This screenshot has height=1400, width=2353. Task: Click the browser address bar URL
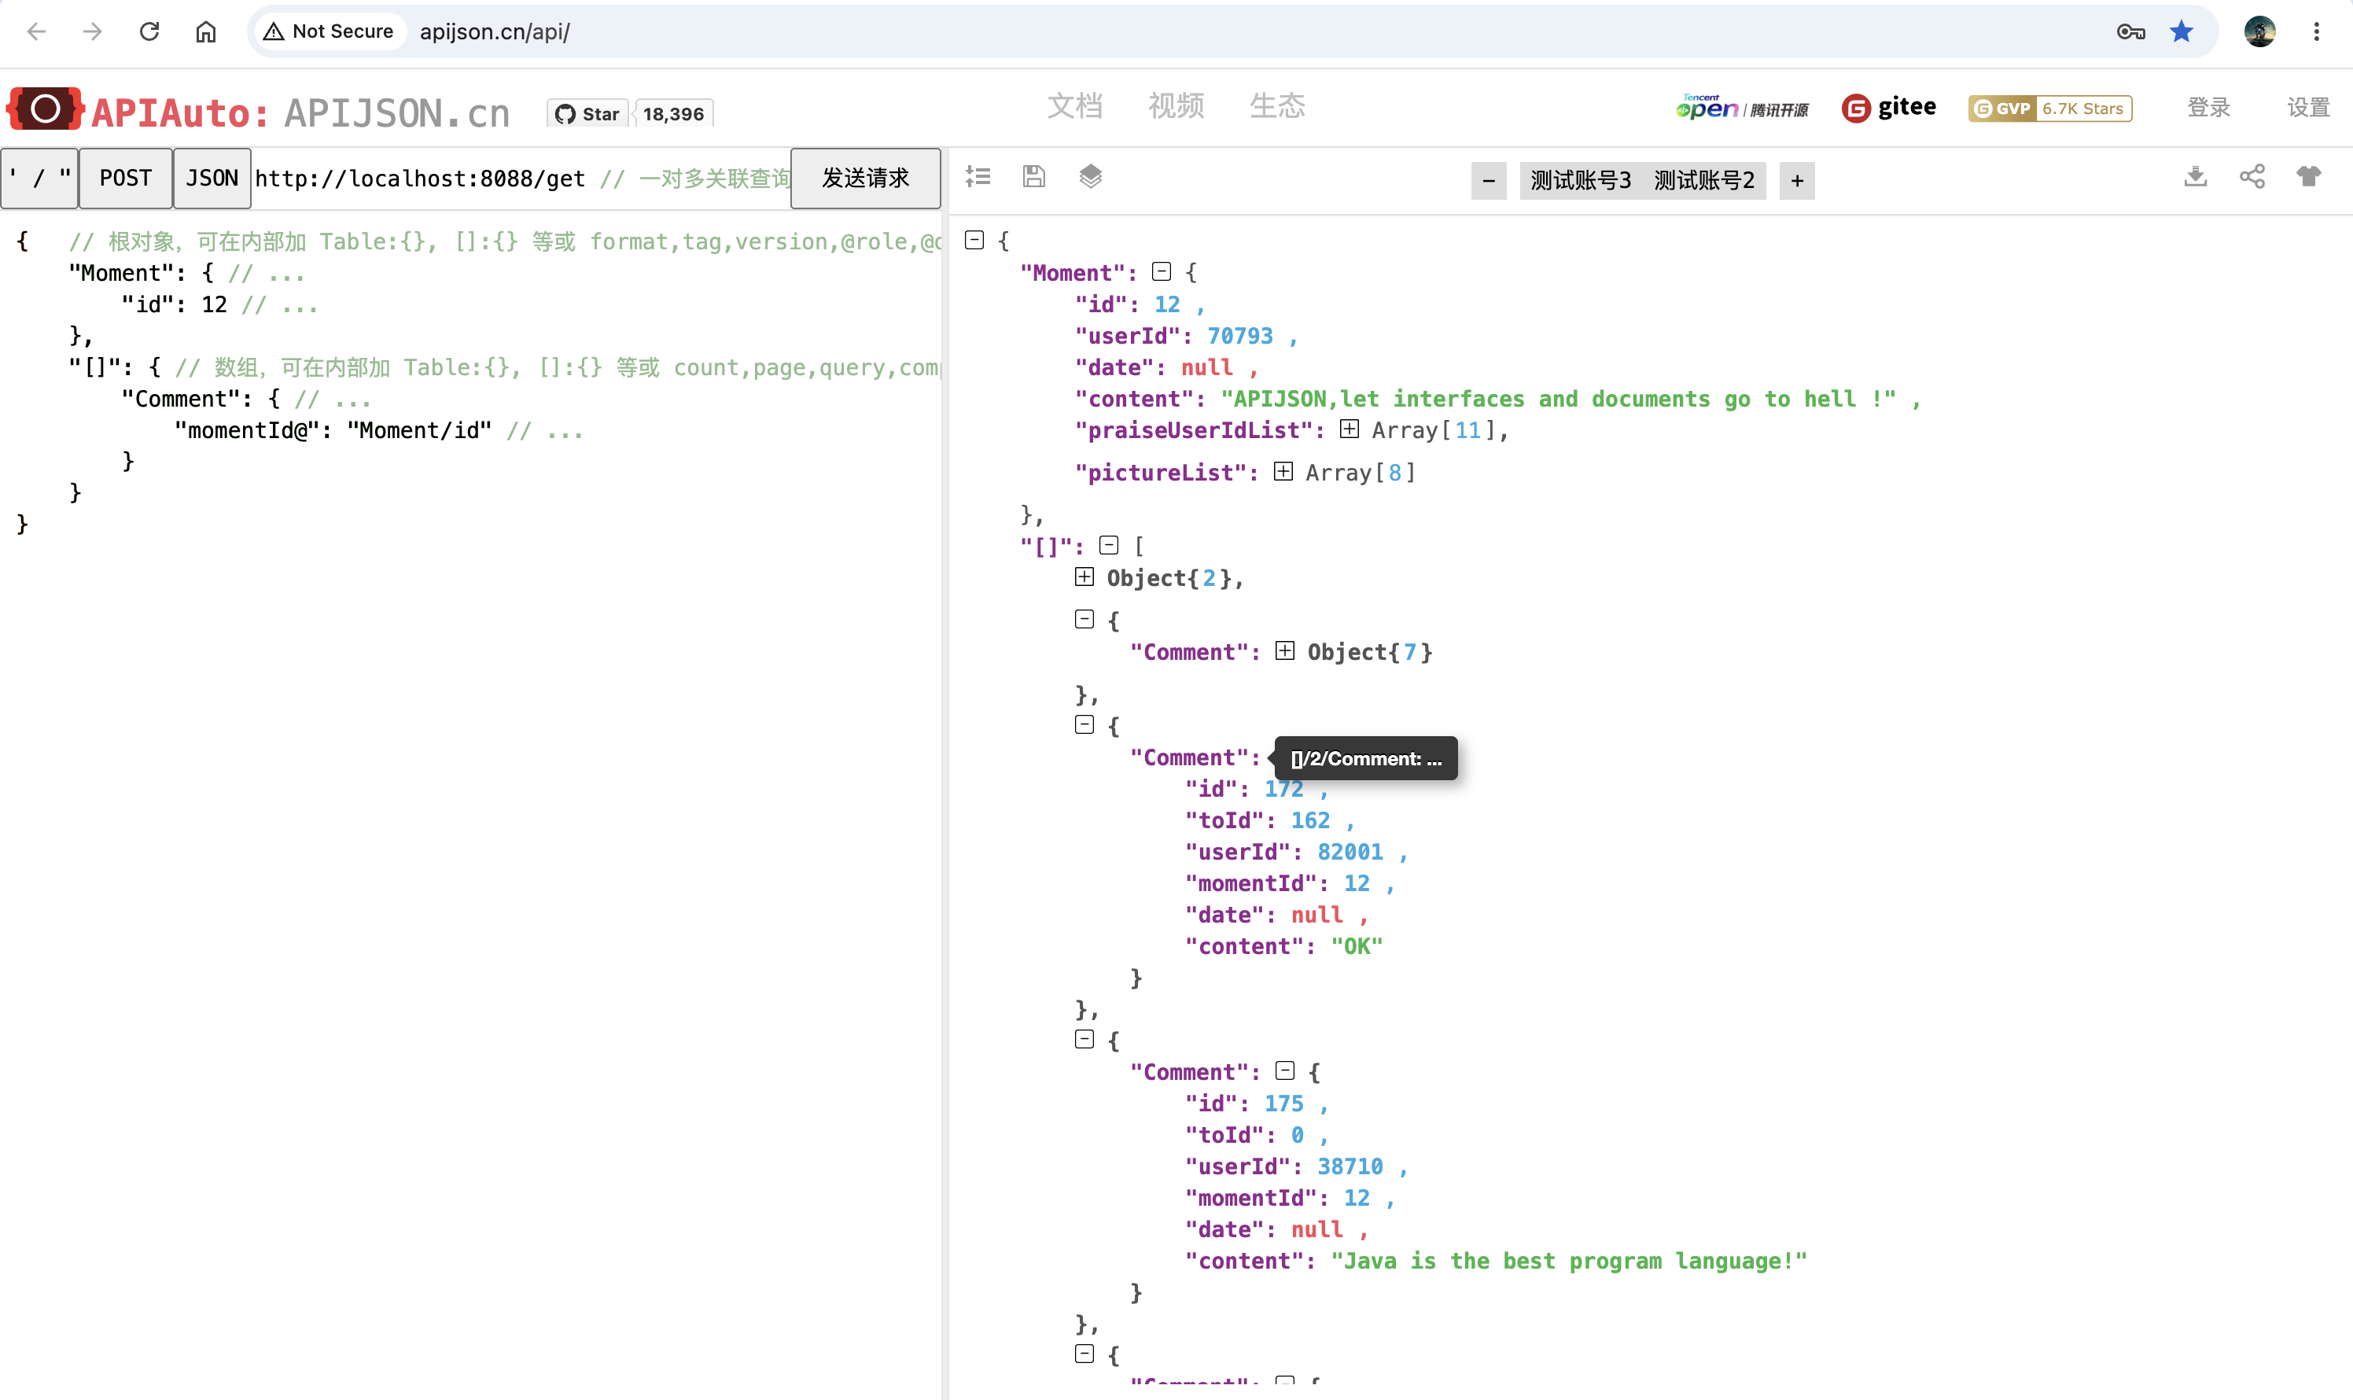[494, 31]
